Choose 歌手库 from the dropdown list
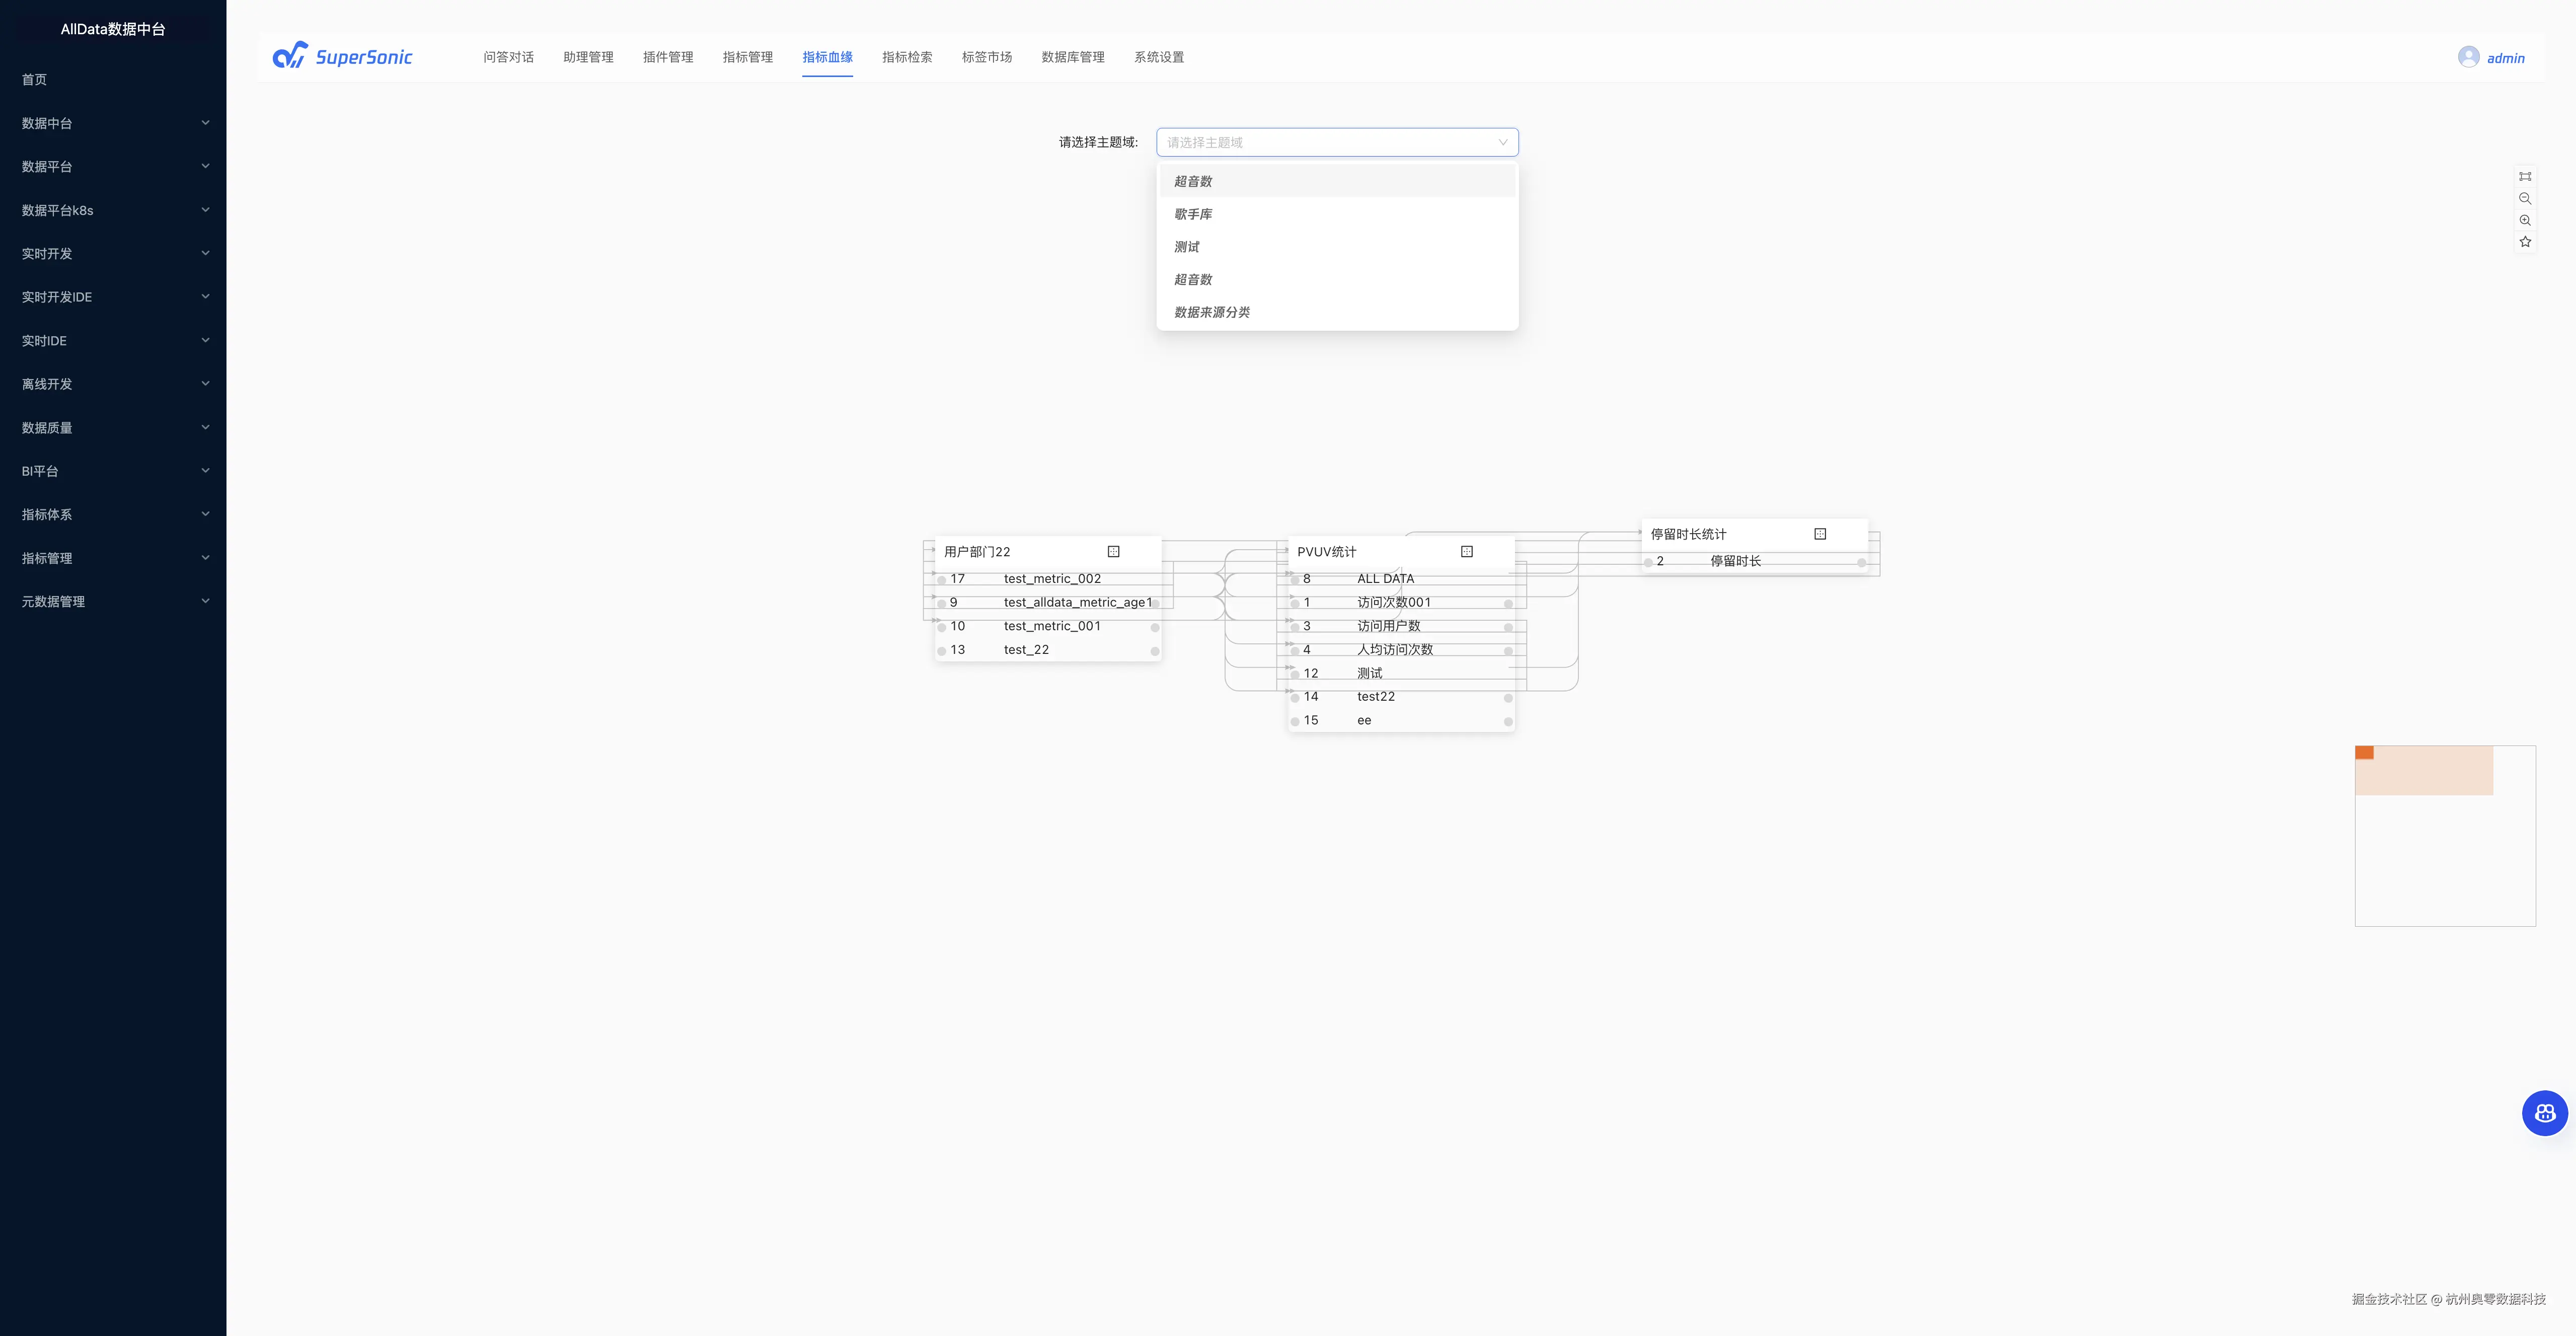 1193,214
